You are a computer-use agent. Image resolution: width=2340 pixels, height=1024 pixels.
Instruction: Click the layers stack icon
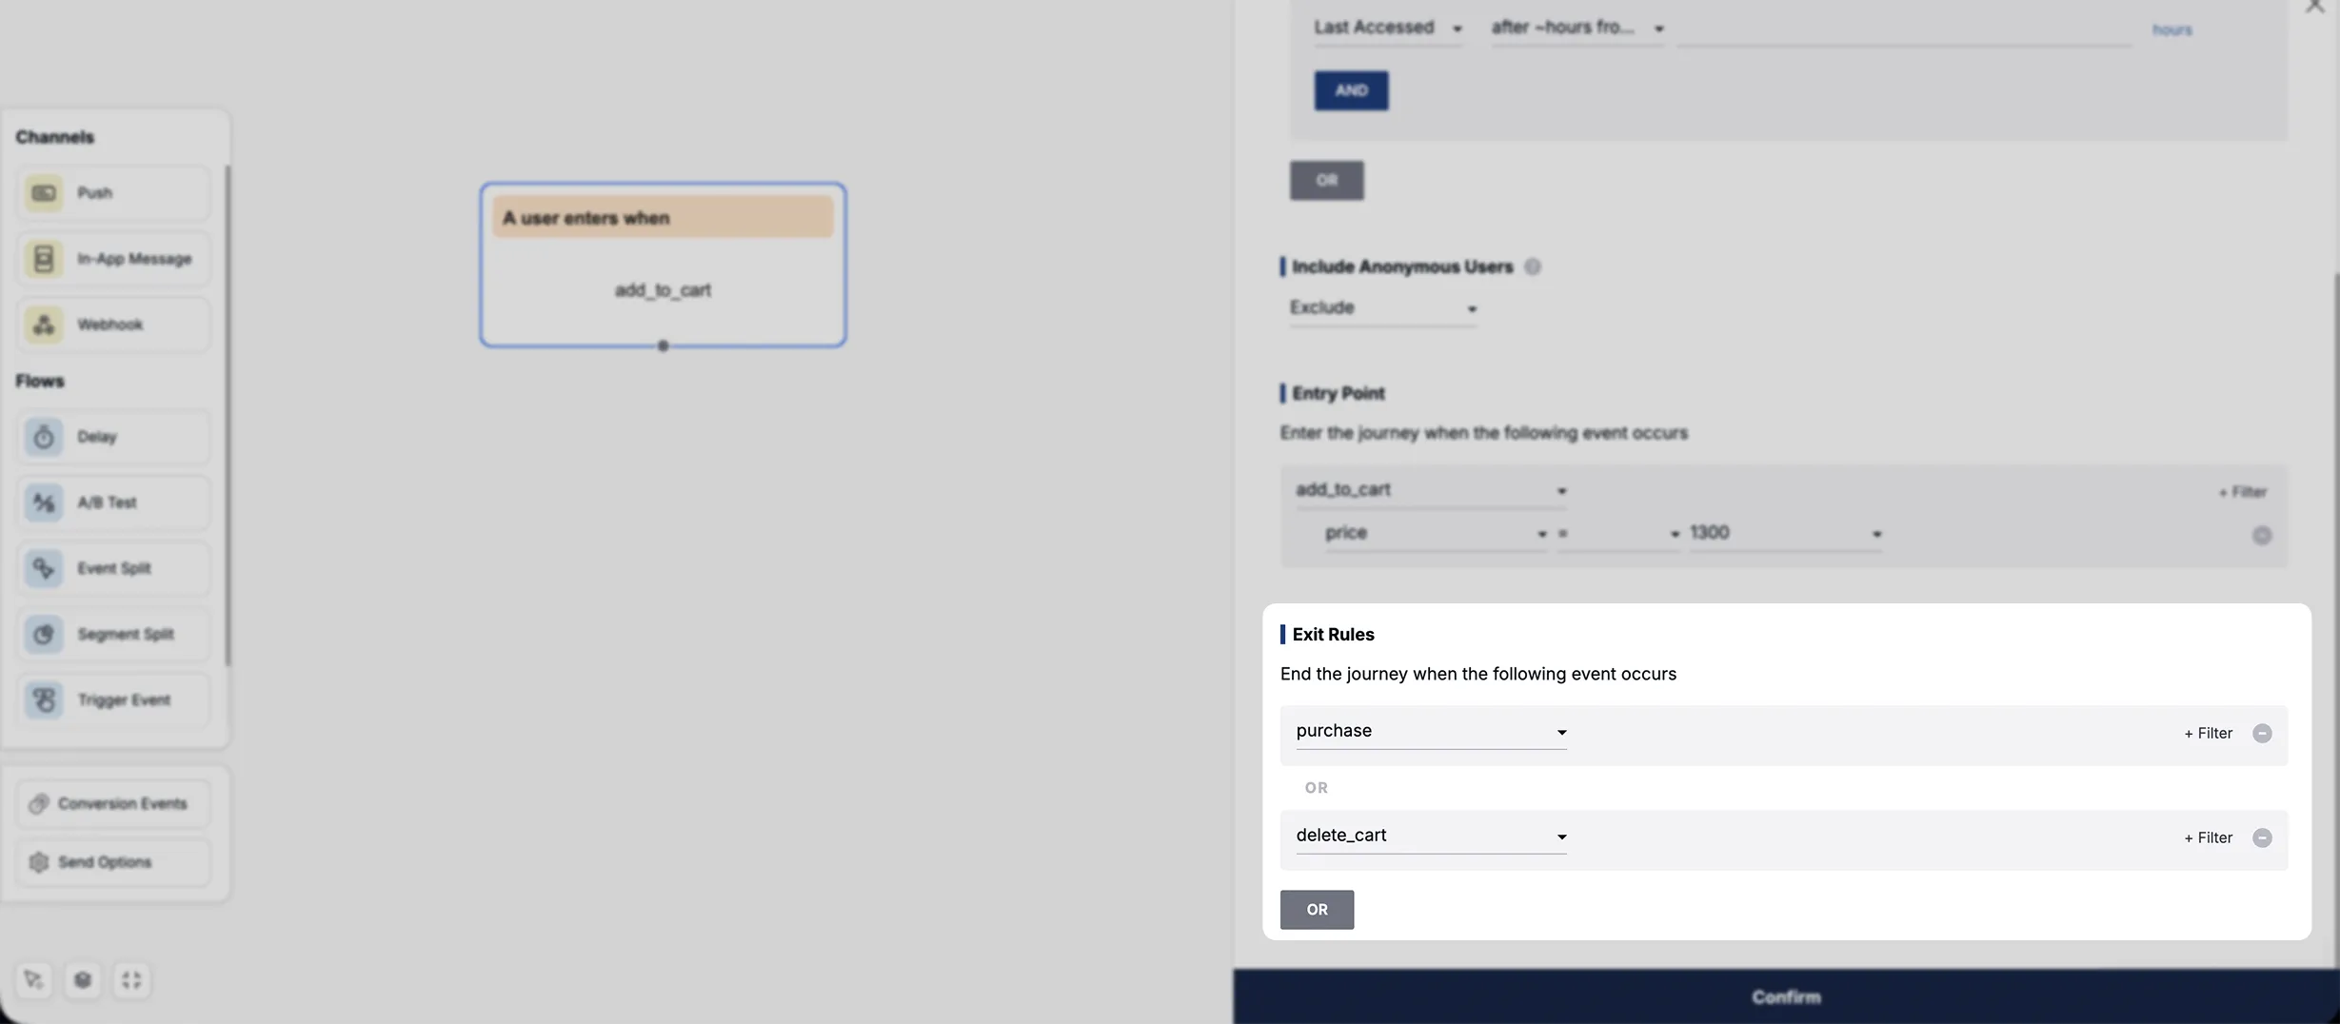click(x=83, y=980)
